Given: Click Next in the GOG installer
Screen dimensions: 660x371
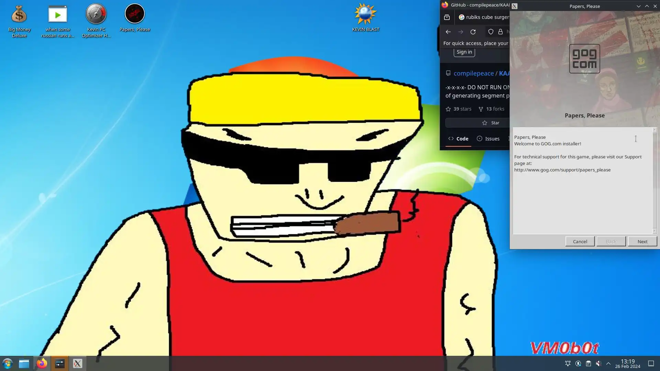Looking at the screenshot, I should pos(642,241).
